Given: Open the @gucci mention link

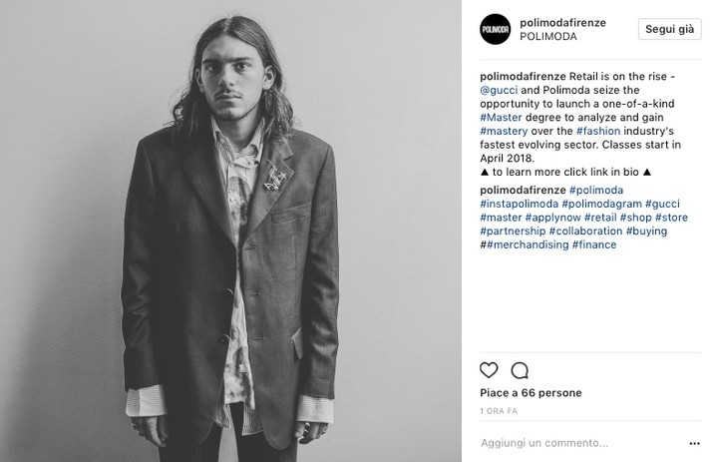Looking at the screenshot, I should coord(499,90).
